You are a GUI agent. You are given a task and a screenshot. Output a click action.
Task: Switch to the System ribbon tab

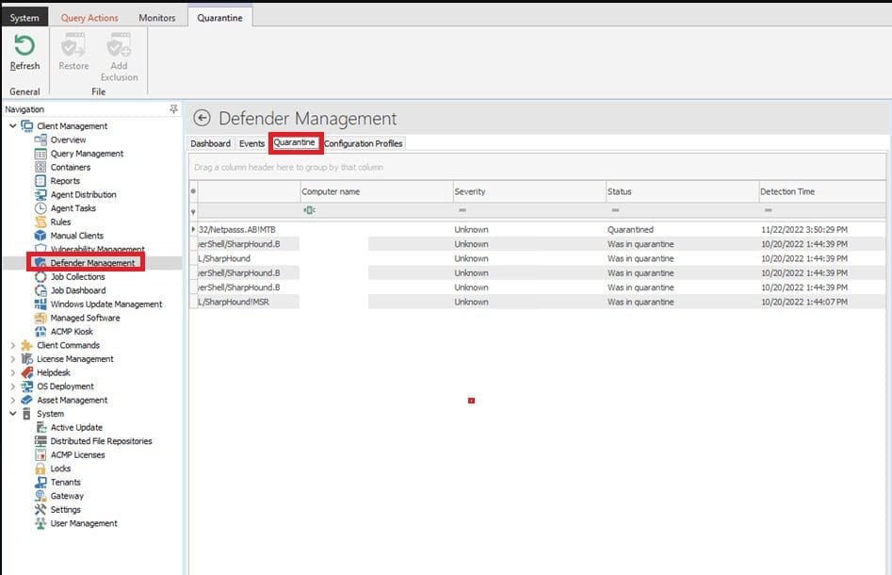(x=24, y=18)
